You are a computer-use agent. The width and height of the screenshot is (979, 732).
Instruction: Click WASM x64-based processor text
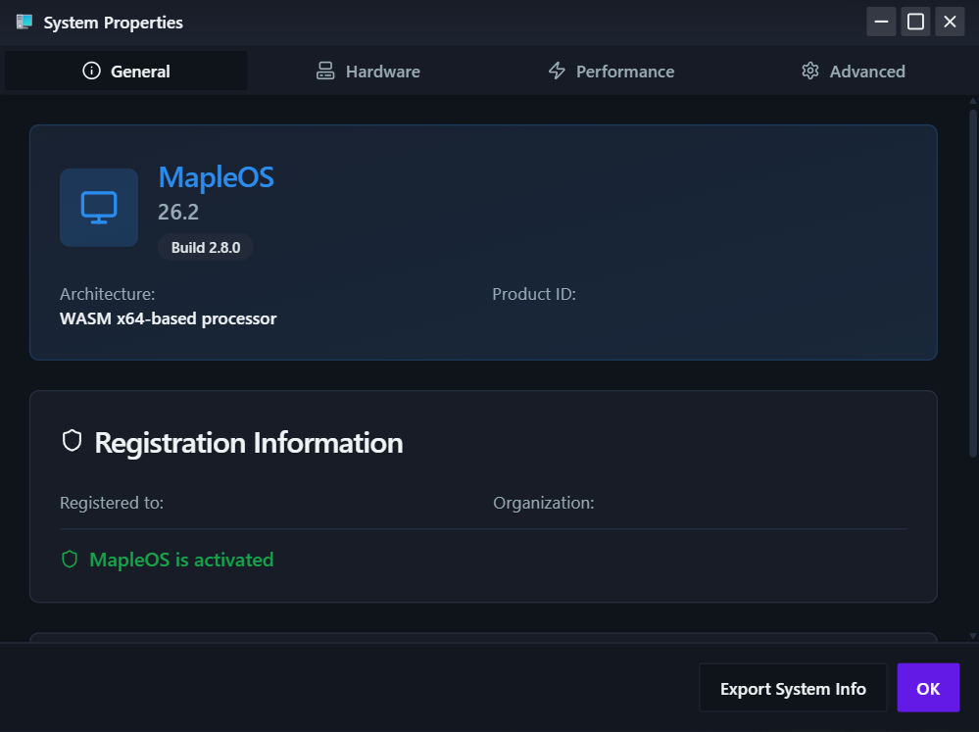click(x=168, y=318)
